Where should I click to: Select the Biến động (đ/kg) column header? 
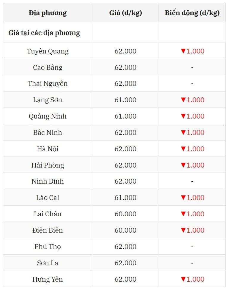[192, 13]
